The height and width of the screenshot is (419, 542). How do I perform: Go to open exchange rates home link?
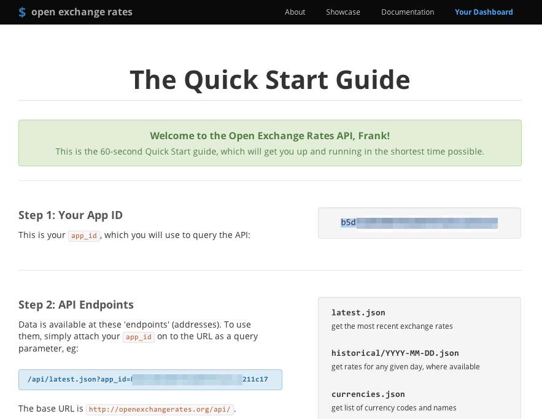click(82, 12)
